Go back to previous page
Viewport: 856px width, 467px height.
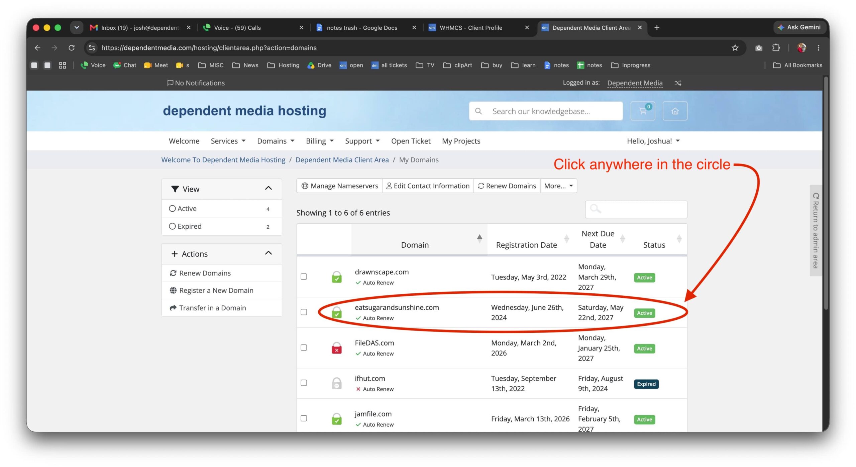pyautogui.click(x=37, y=48)
